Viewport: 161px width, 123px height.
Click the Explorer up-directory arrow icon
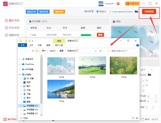33,51
